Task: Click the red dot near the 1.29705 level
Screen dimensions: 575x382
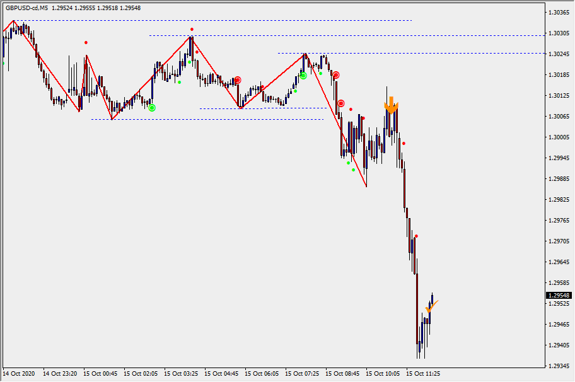Action: pyautogui.click(x=416, y=236)
